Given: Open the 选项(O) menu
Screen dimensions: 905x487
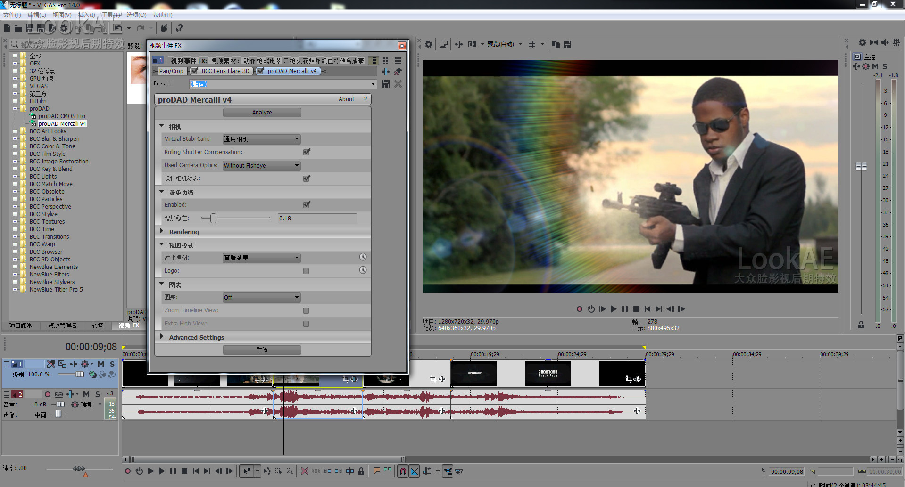Looking at the screenshot, I should point(136,15).
